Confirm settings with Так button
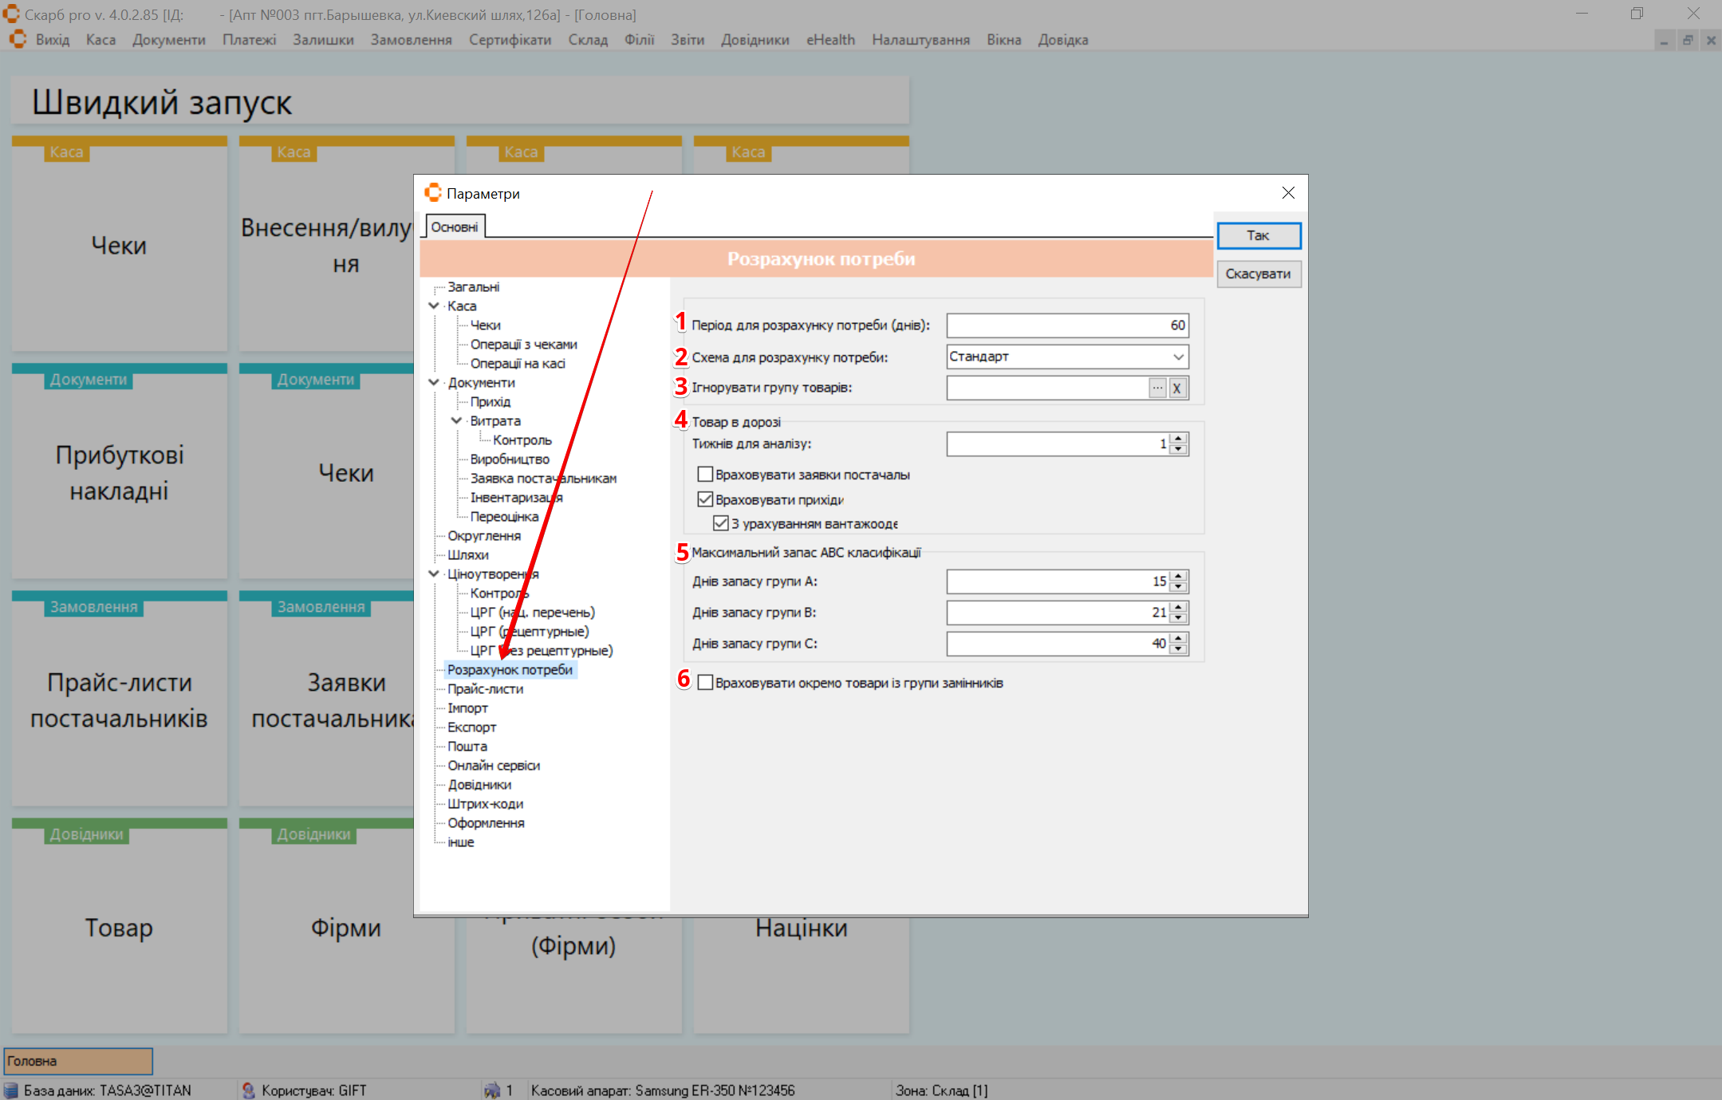 [x=1258, y=235]
